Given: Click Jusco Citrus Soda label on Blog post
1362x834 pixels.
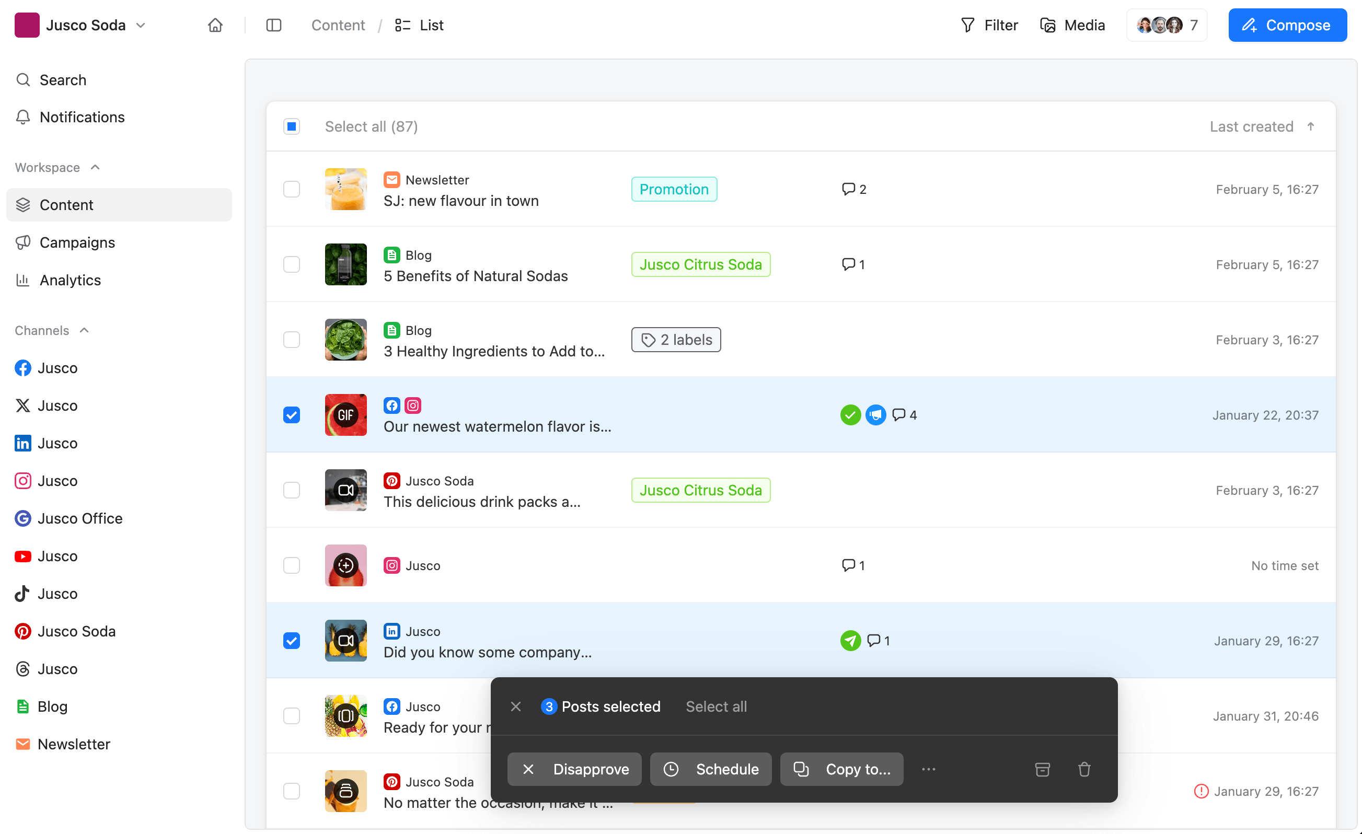Looking at the screenshot, I should [x=700, y=264].
